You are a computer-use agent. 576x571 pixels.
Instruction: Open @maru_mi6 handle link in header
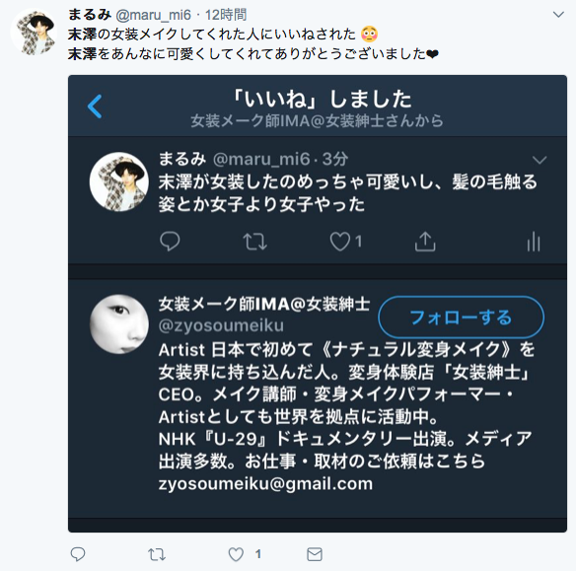coord(153,15)
